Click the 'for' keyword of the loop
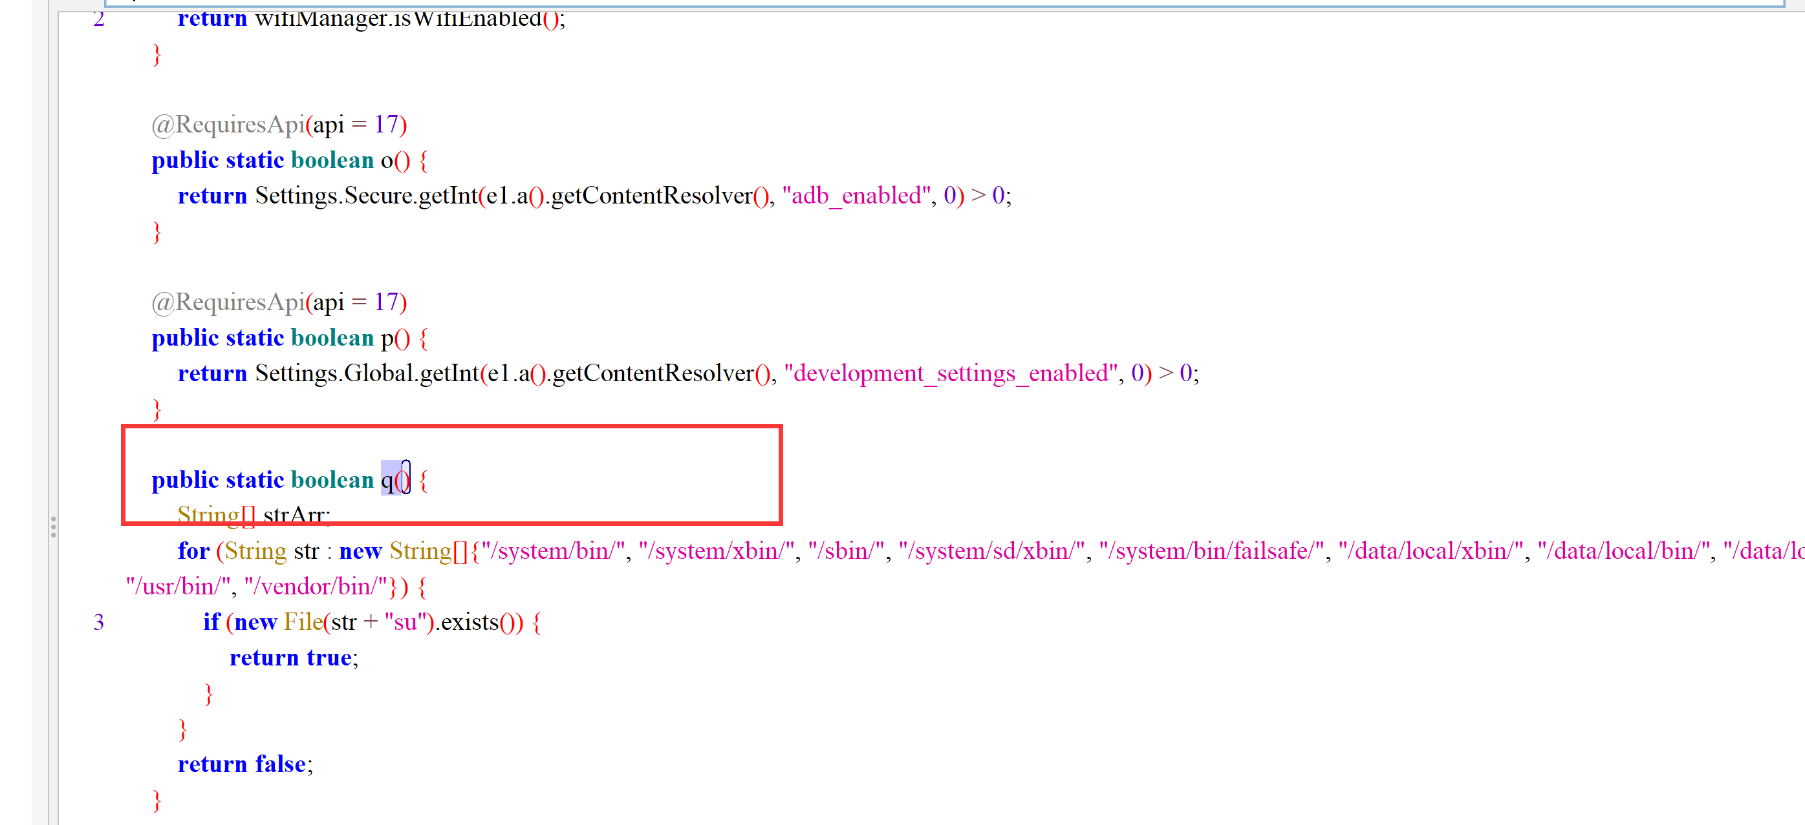The height and width of the screenshot is (825, 1805). pyautogui.click(x=193, y=550)
